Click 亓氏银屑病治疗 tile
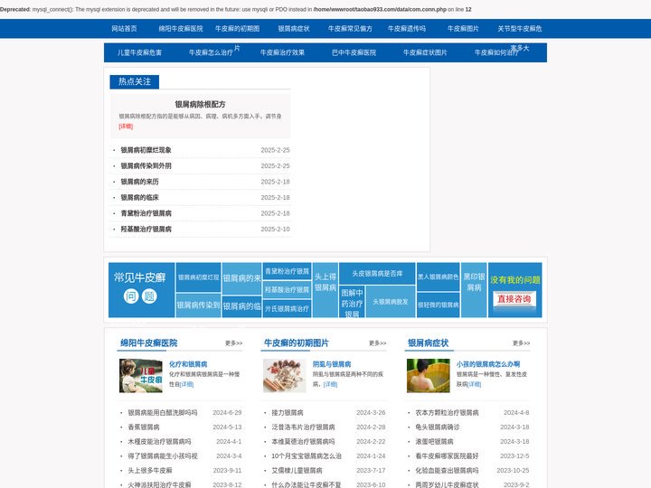The height and width of the screenshot is (488, 651). 287,308
